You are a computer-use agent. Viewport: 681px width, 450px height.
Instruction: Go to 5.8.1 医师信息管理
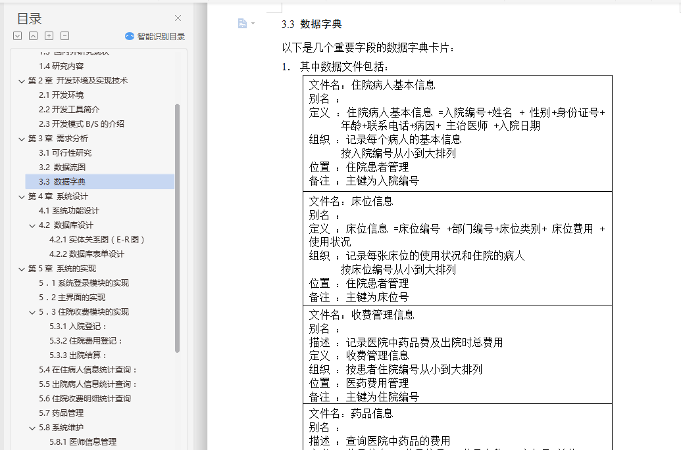click(x=83, y=441)
